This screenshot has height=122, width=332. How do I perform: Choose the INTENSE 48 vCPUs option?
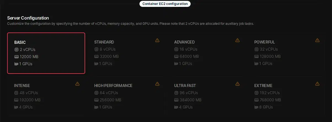click(x=46, y=96)
